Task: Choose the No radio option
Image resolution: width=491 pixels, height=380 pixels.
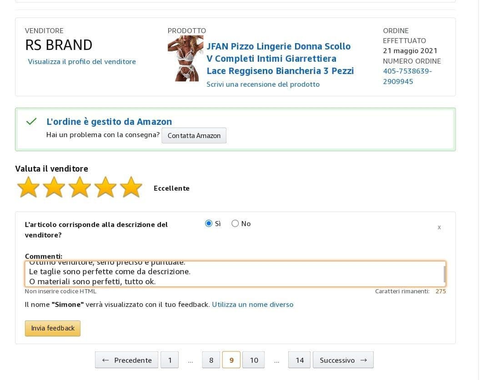Action: coord(235,223)
